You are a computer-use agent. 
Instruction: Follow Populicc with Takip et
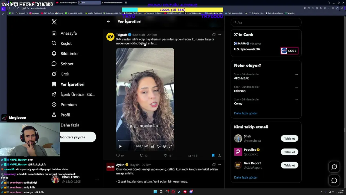[x=290, y=152]
